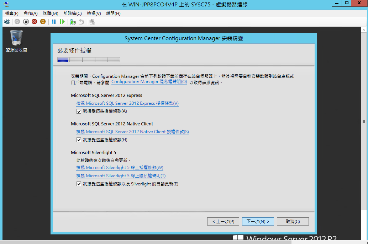Click the VM connection window title icon
Image resolution: width=368 pixels, height=244 pixels.
6,4
